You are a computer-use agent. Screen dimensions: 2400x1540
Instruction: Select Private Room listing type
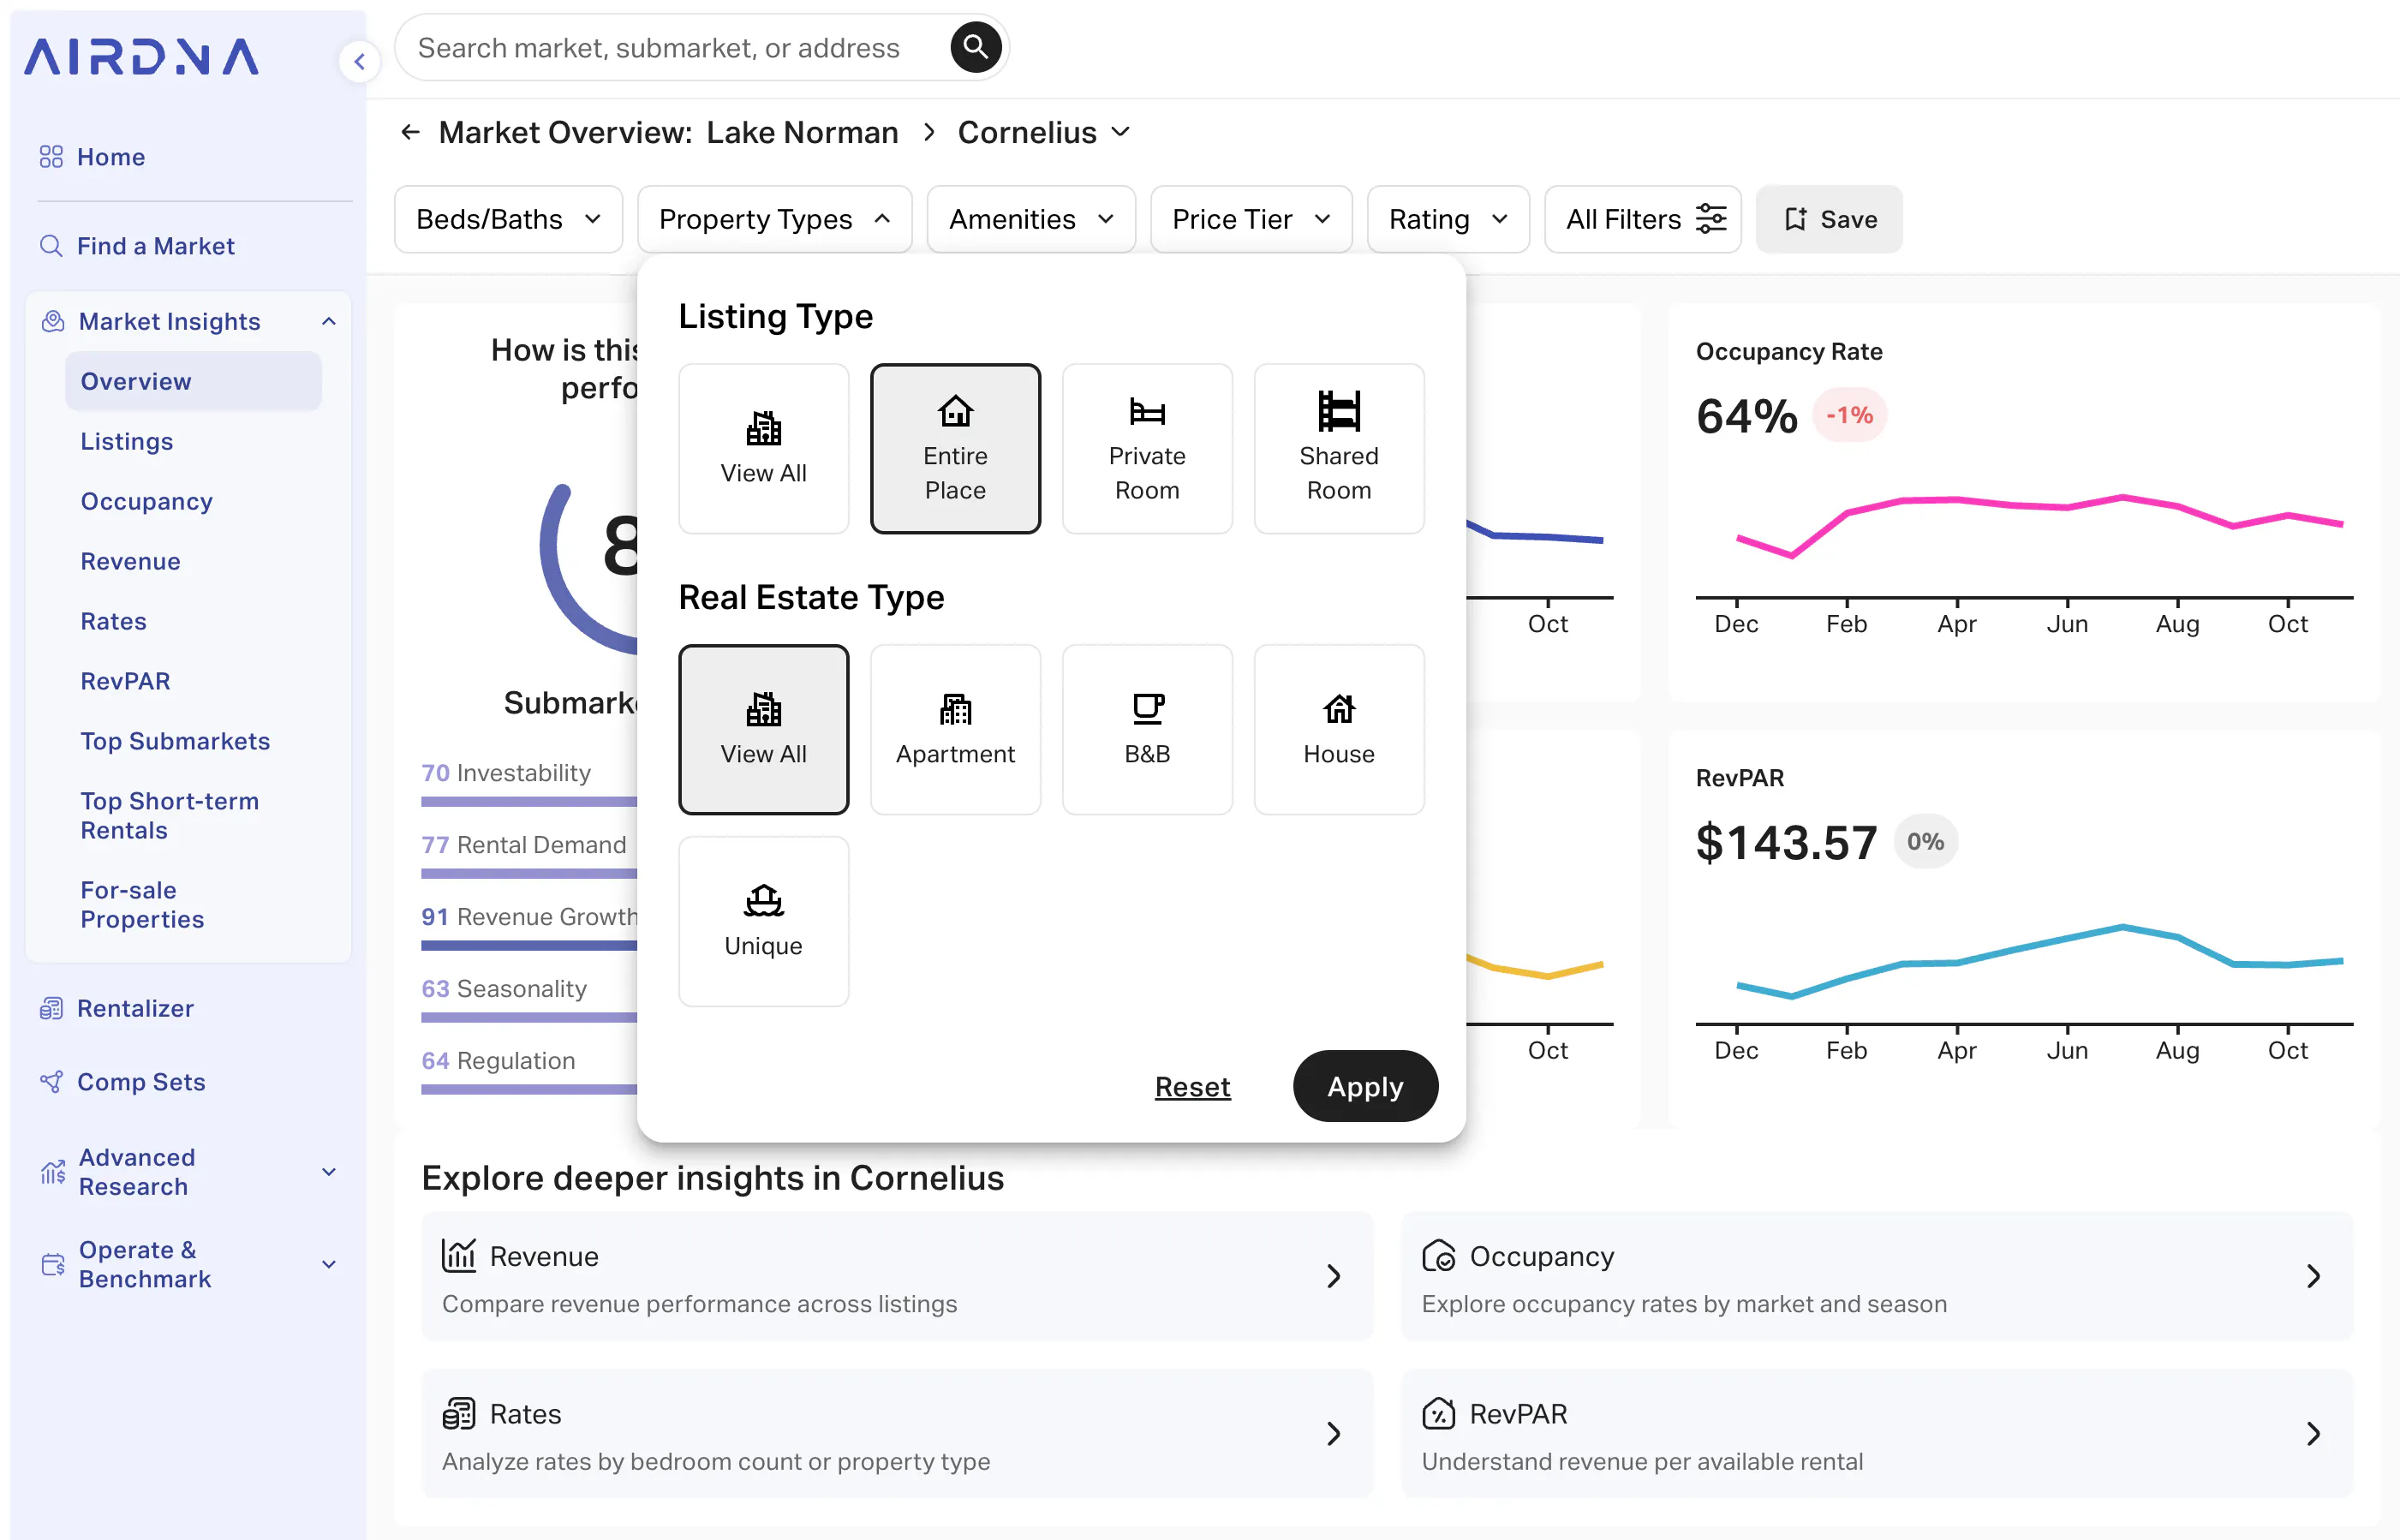click(x=1147, y=448)
